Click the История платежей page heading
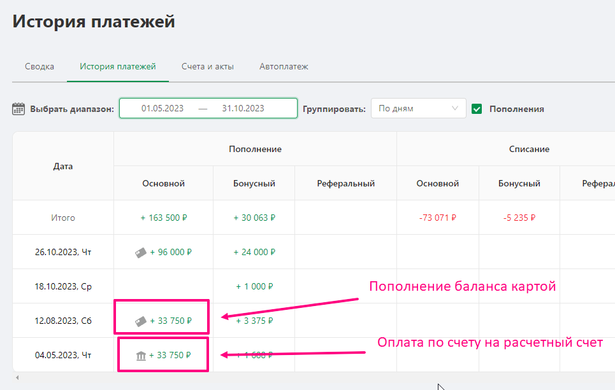This screenshot has height=390, width=615. point(94,21)
